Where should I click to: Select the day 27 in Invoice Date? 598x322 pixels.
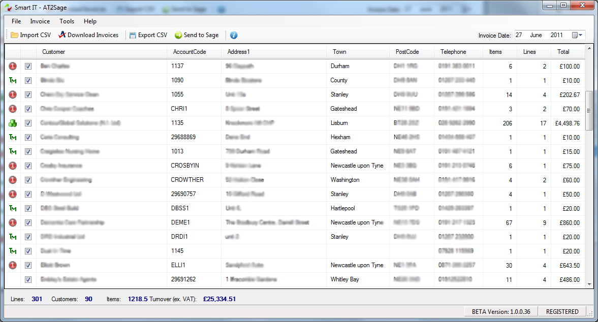coord(519,35)
